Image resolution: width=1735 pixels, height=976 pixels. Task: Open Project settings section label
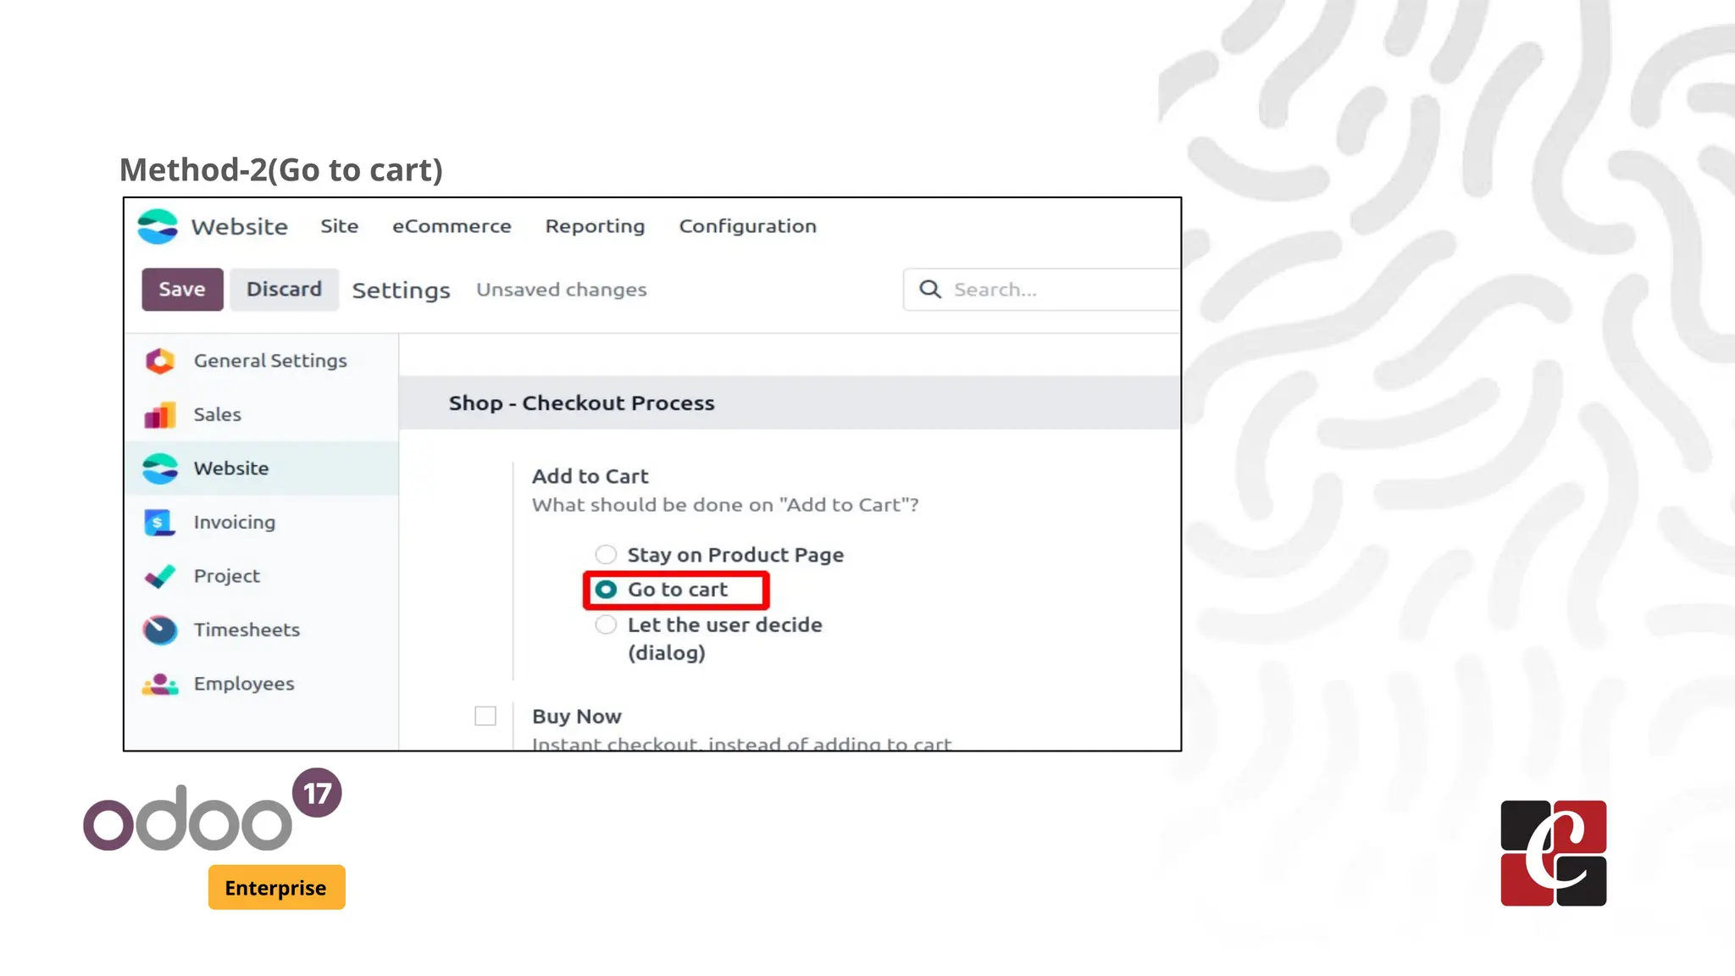[226, 576]
